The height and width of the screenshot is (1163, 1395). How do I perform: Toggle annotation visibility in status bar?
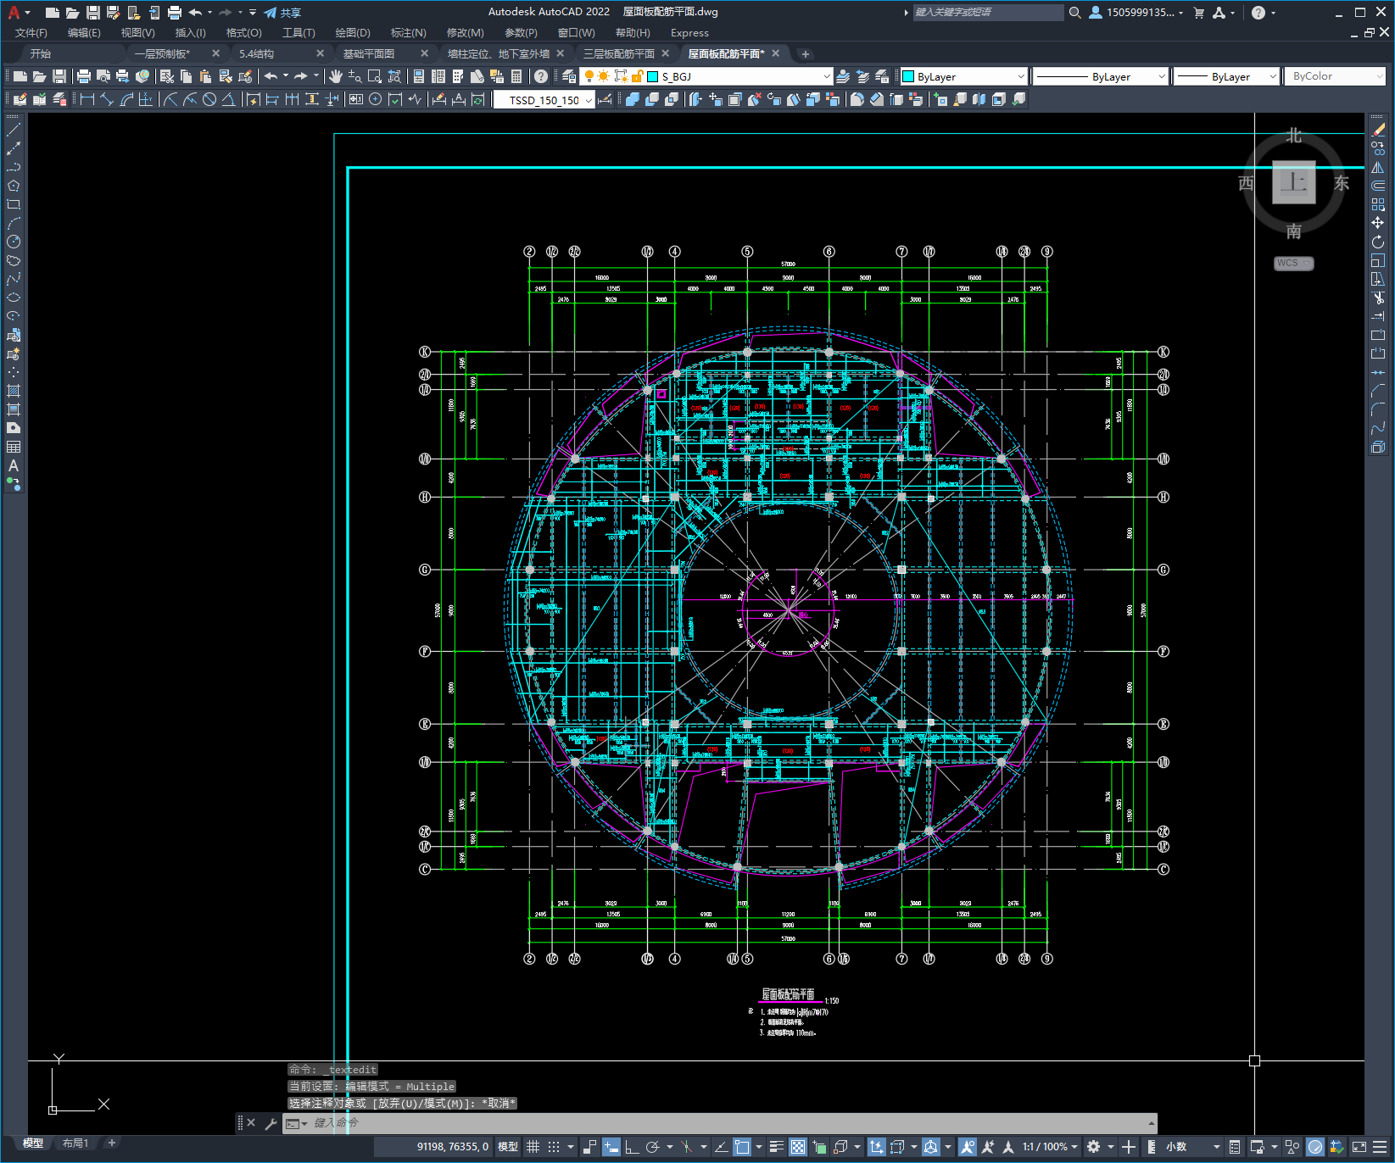click(x=968, y=1146)
